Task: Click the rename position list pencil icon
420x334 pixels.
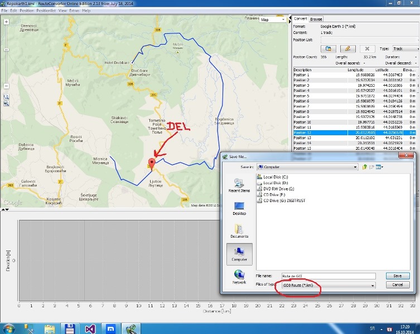Action: point(348,49)
